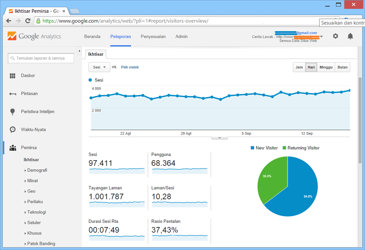Open Pintasan in the sidebar
This screenshot has width=365, height=250.
[x=29, y=94]
